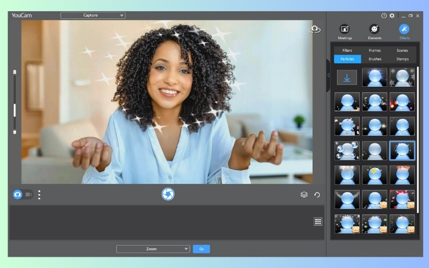Switch to the Brushes tab
The width and height of the screenshot is (429, 268).
pos(374,59)
